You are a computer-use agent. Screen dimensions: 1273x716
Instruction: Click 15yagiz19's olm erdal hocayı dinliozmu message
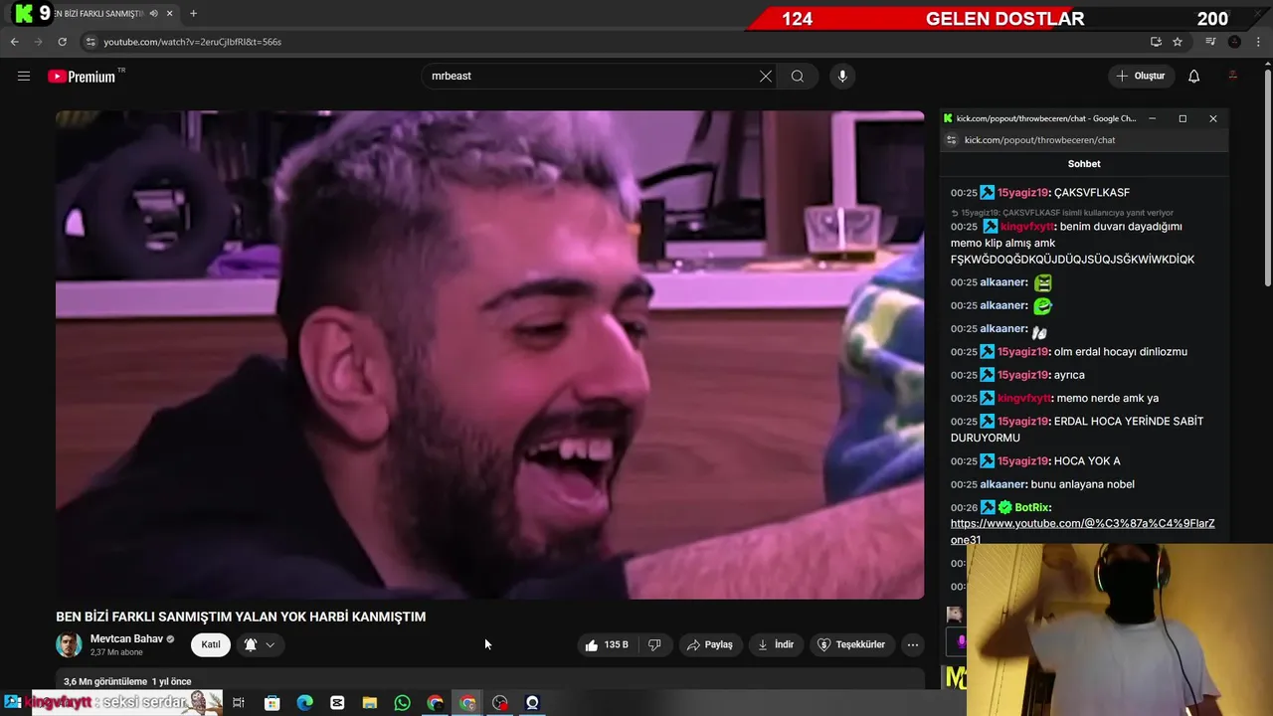[1121, 351]
